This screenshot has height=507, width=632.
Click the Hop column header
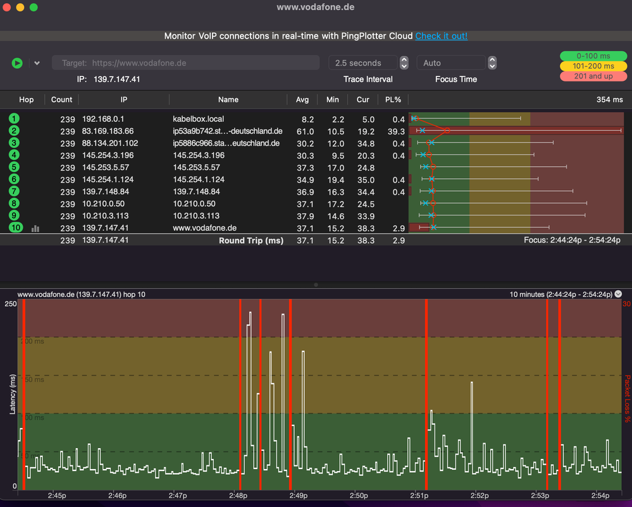click(26, 99)
